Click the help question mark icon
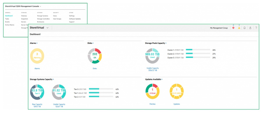 point(256,28)
